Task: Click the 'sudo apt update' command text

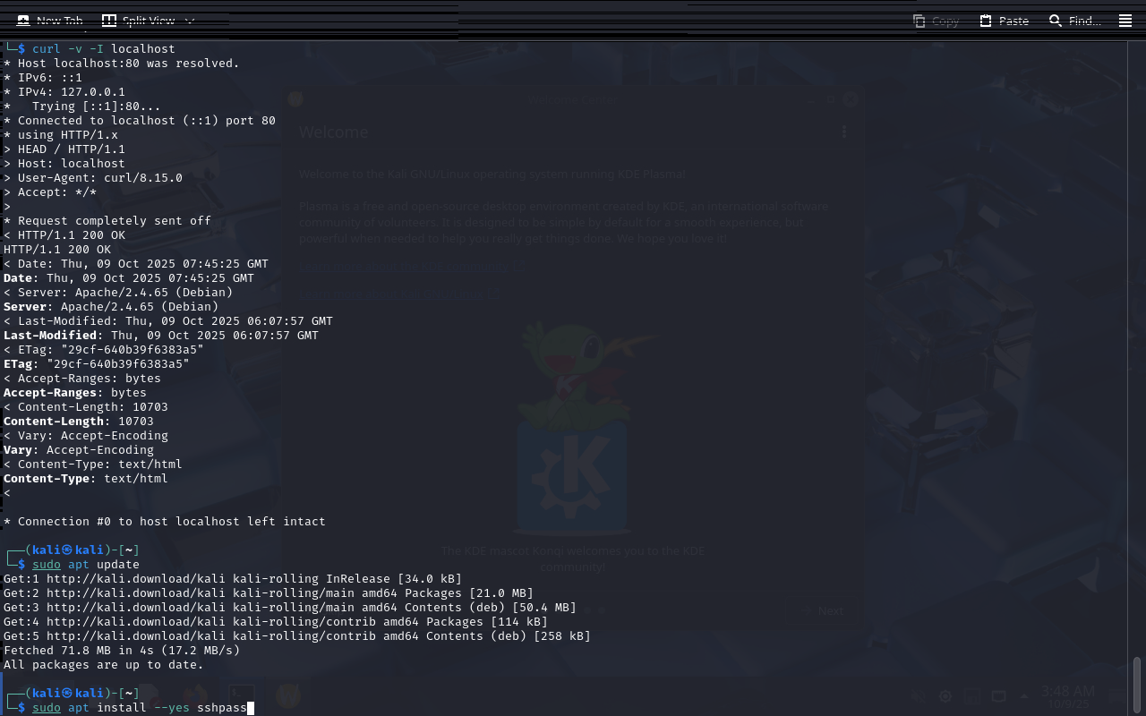Action: pyautogui.click(x=86, y=565)
